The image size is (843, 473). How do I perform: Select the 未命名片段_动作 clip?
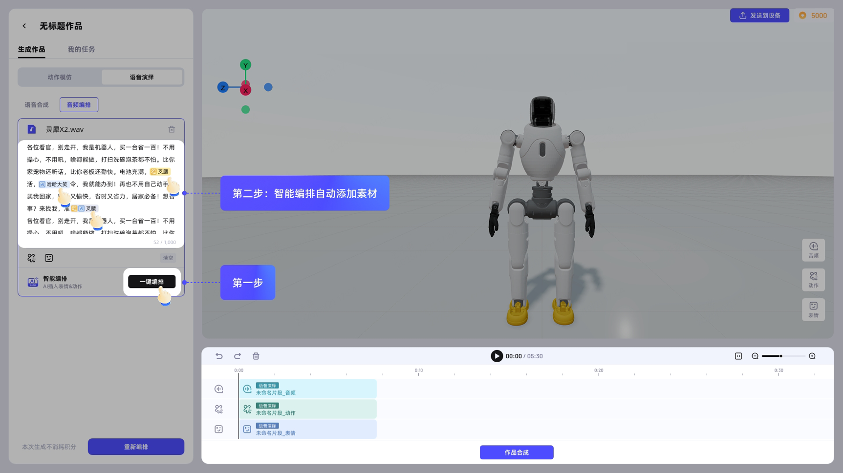pyautogui.click(x=308, y=409)
